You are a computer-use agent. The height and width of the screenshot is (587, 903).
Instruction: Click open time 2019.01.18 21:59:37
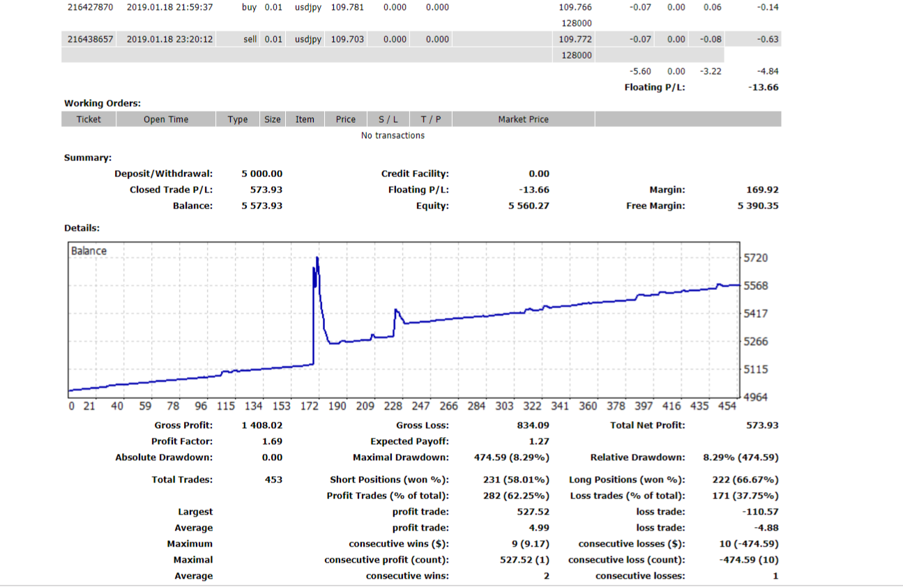coord(169,7)
